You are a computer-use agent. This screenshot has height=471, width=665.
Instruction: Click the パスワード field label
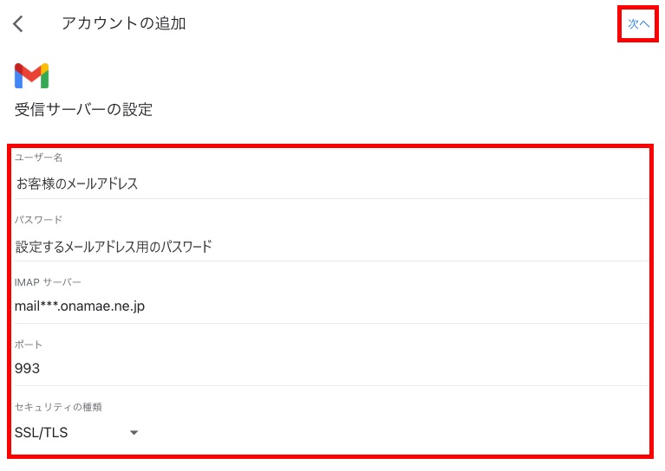pyautogui.click(x=39, y=220)
